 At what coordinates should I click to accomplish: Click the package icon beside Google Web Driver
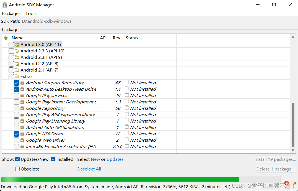click(x=22, y=140)
